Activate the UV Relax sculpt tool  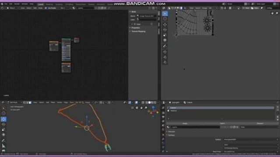165,57
